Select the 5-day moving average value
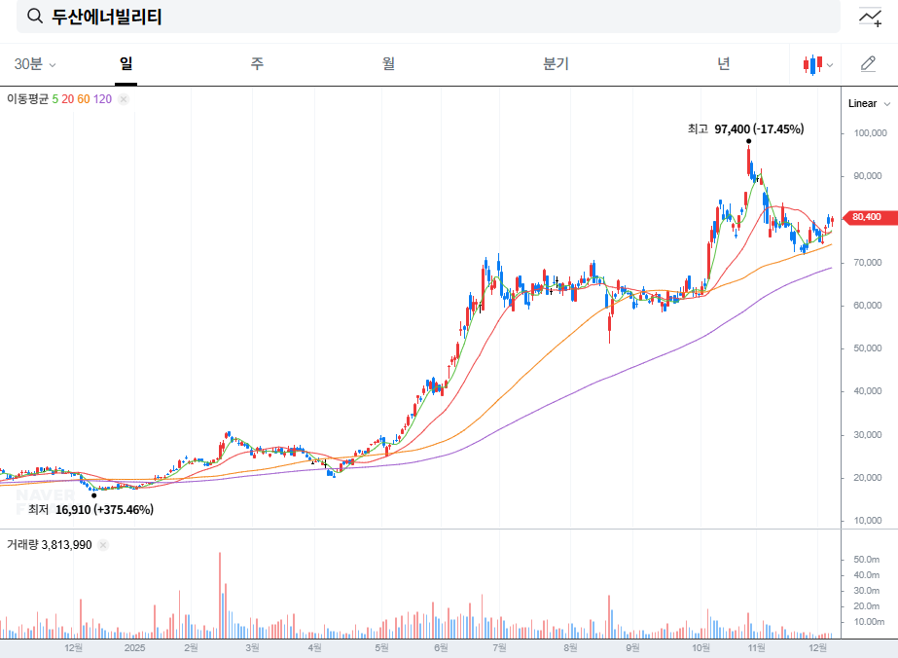This screenshot has width=898, height=658. (55, 99)
